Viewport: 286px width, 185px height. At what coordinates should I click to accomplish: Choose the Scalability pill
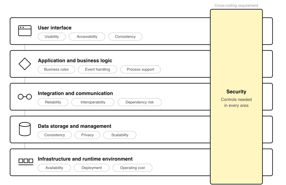click(120, 135)
